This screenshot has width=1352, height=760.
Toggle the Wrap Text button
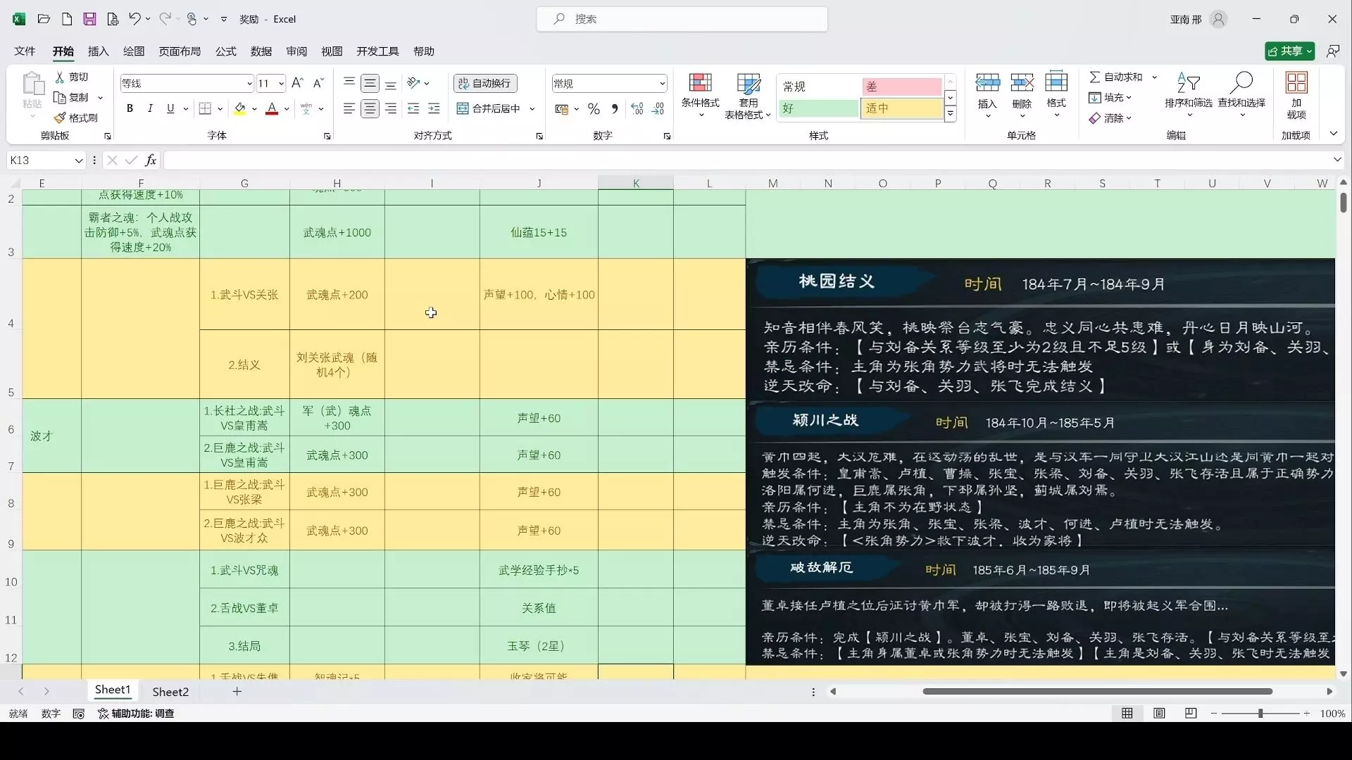[485, 83]
